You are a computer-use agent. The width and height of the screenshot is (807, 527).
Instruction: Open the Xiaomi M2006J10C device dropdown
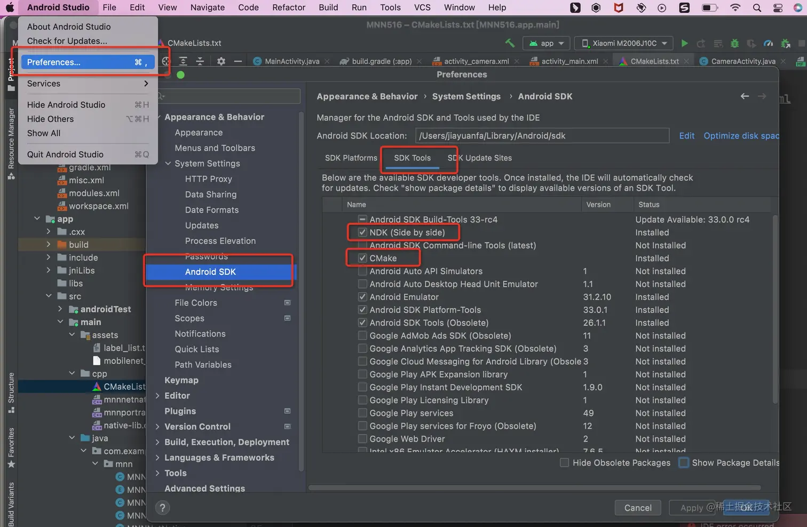[624, 43]
